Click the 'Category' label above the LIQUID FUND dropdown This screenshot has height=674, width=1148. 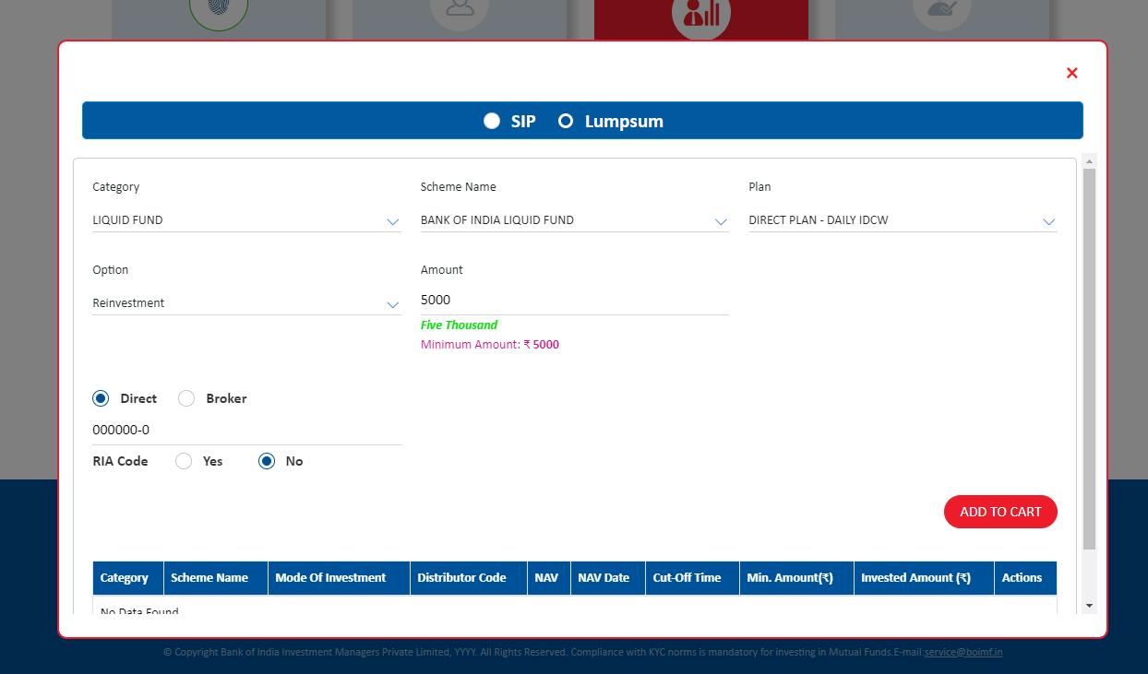115,186
